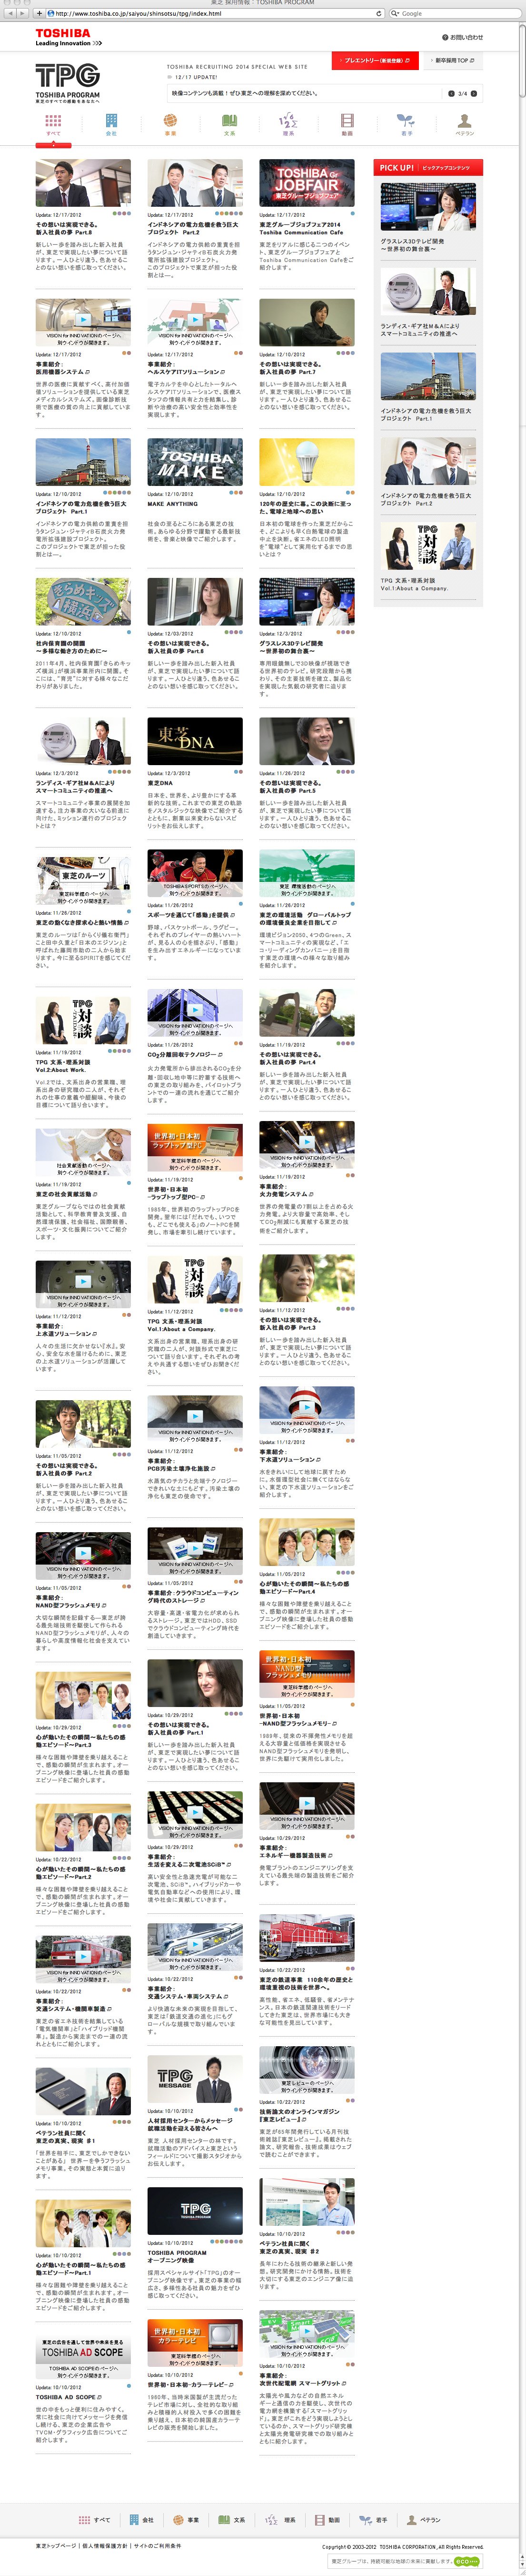This screenshot has height=2576, width=526.
Task: Open article 上水道ソリューション title
Action: point(68,1329)
